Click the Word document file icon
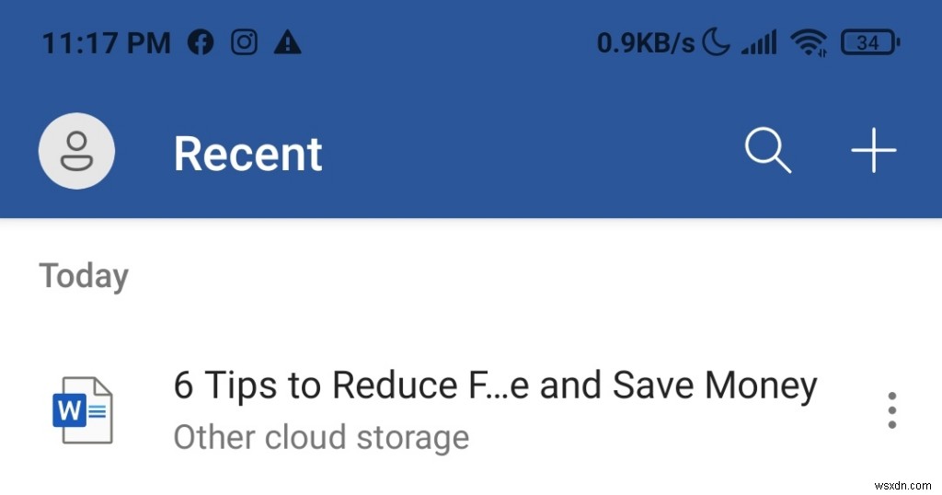942x495 pixels. click(82, 409)
